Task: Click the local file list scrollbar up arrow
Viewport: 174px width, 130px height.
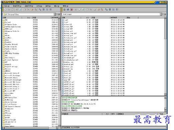Action: tap(59, 18)
